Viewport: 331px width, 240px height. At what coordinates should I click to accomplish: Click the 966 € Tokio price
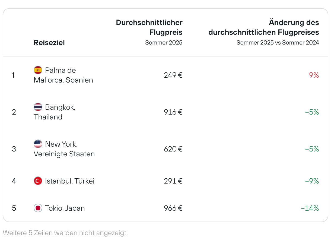(x=173, y=208)
